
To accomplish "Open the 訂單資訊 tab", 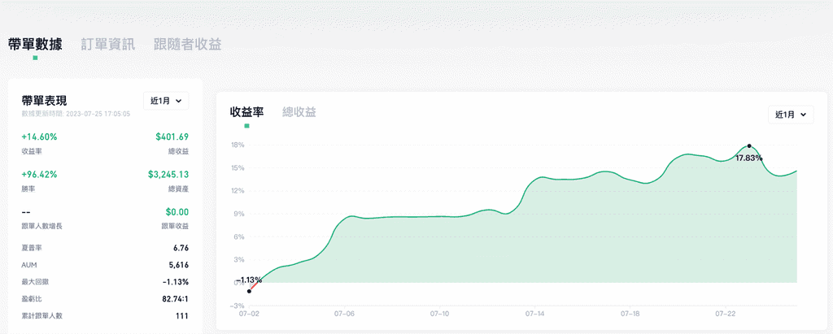I will point(107,44).
